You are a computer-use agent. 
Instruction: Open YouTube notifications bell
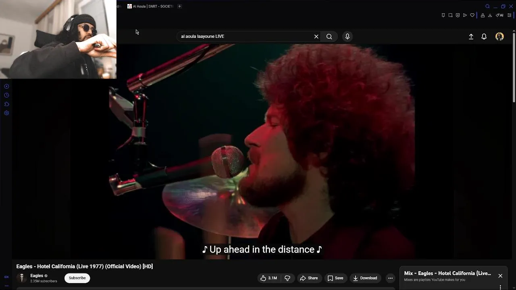click(484, 37)
